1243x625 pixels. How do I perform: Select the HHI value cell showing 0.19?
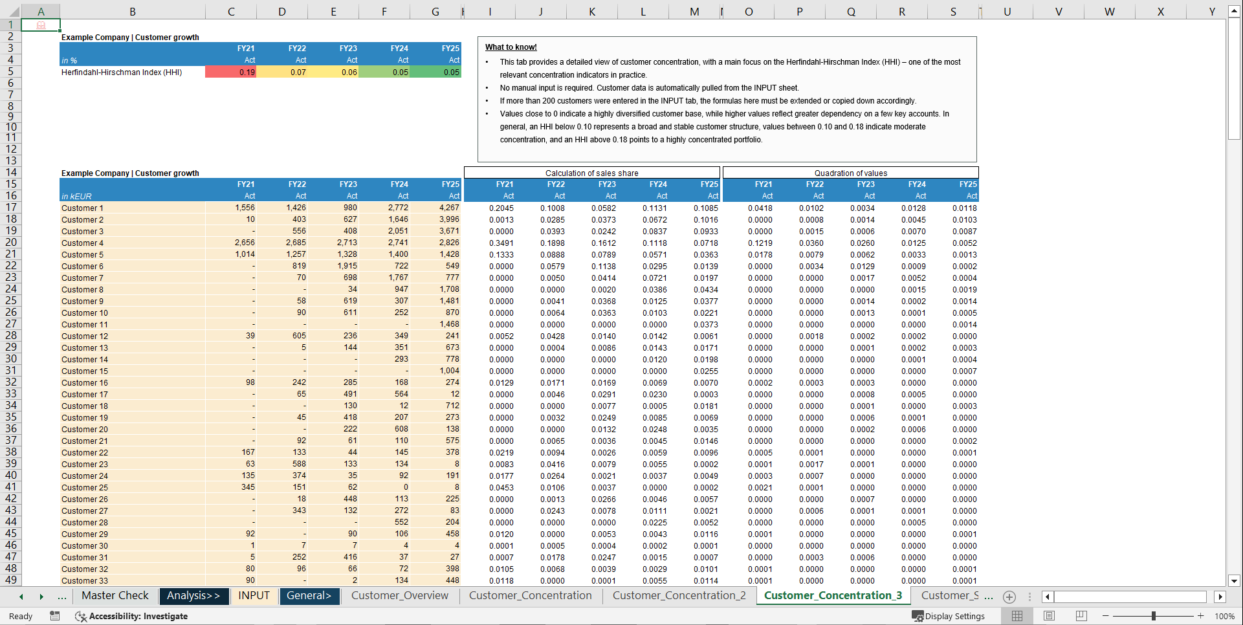pos(231,72)
